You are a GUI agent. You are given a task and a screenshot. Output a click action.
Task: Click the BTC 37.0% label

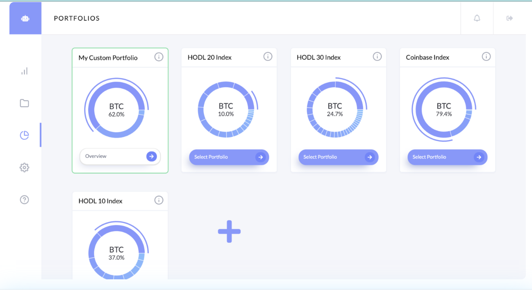click(116, 253)
